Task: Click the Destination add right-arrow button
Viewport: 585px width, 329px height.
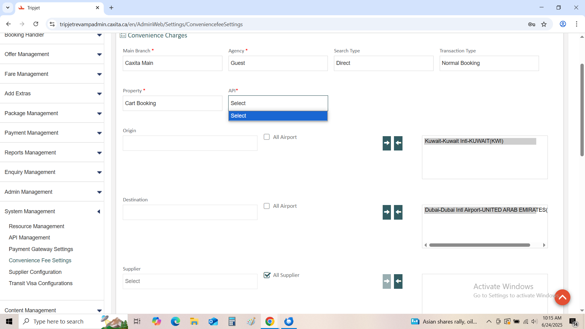Action: [387, 212]
